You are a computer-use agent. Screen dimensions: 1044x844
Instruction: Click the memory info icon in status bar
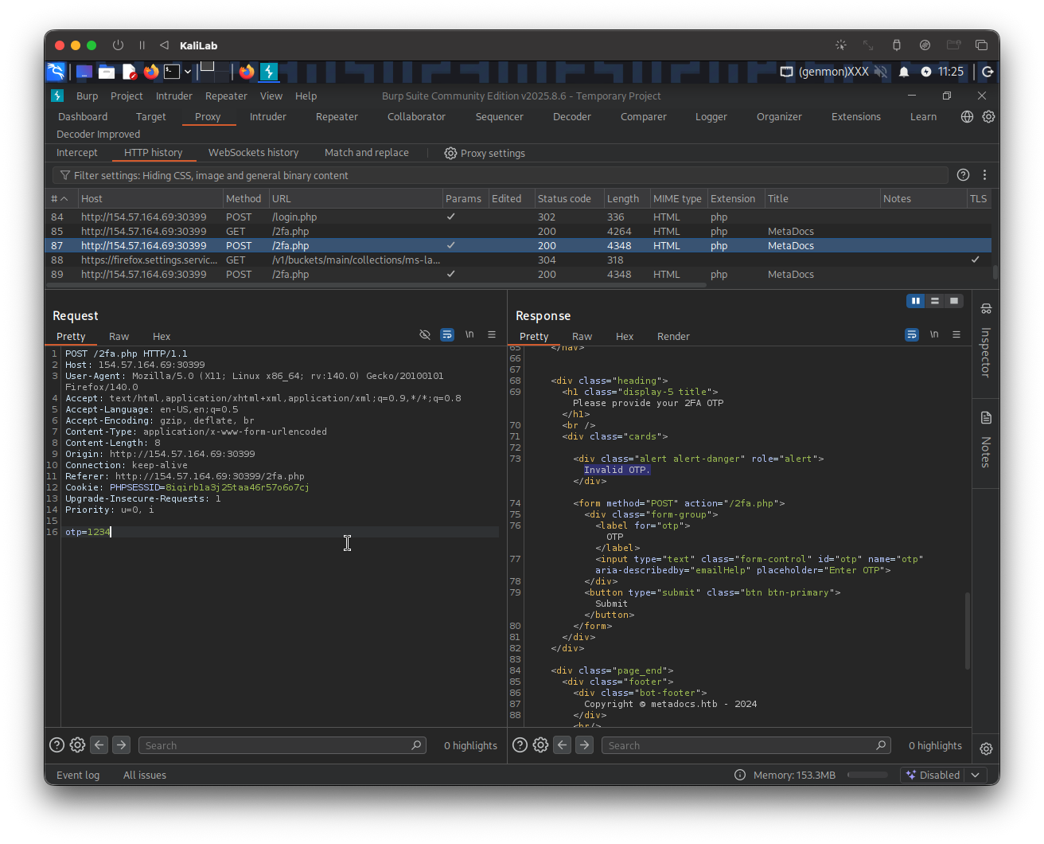739,775
